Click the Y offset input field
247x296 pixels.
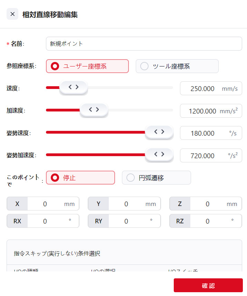(x=126, y=204)
